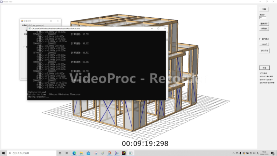277x156 pixels.
Task: Select the console window taskbar icon
Action: (x=131, y=153)
